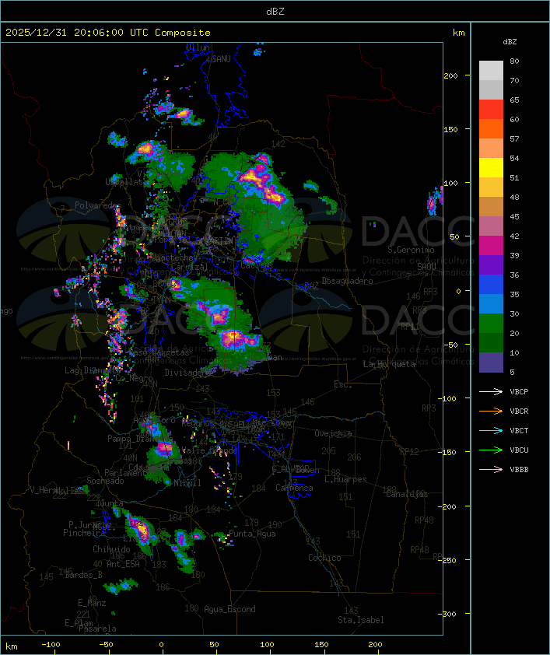Select the light blue 30-35 dBZ swatch
This screenshot has height=655, width=550.
click(x=491, y=303)
